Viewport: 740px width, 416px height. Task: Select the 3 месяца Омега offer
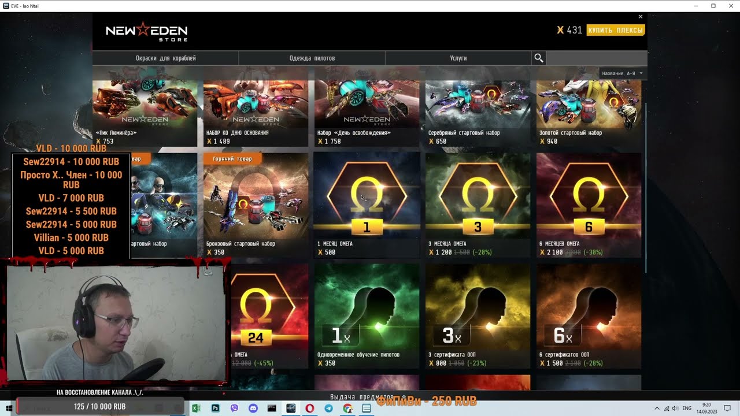click(x=478, y=205)
